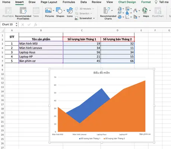This screenshot has height=149, width=171.
Task: Switch to the Chart Design tab
Action: pyautogui.click(x=127, y=2)
